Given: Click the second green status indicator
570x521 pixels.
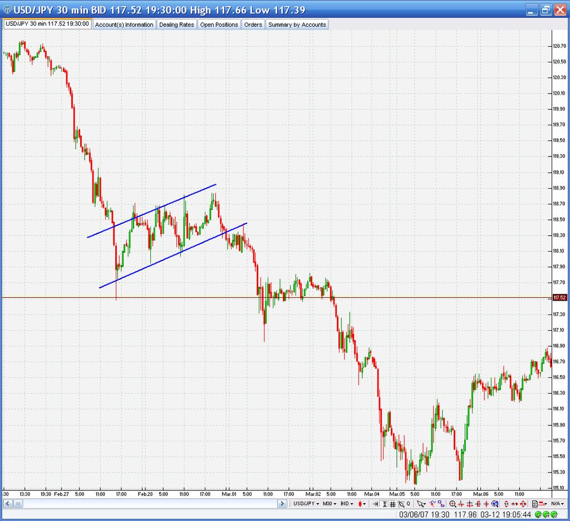Looking at the screenshot, I should pyautogui.click(x=546, y=514).
